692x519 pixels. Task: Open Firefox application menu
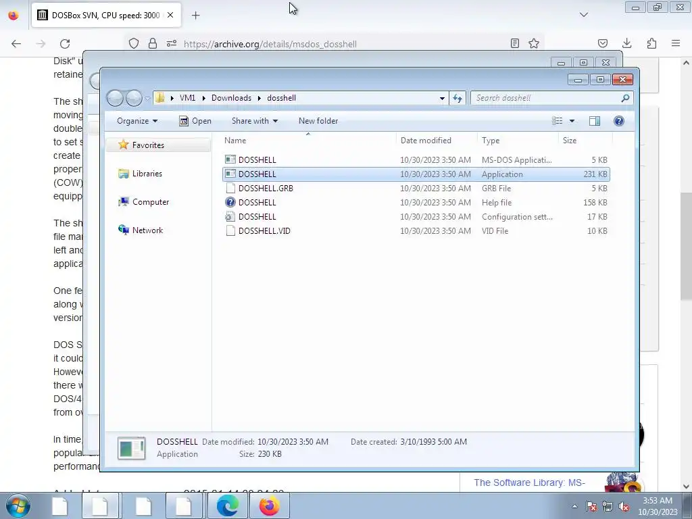click(676, 43)
